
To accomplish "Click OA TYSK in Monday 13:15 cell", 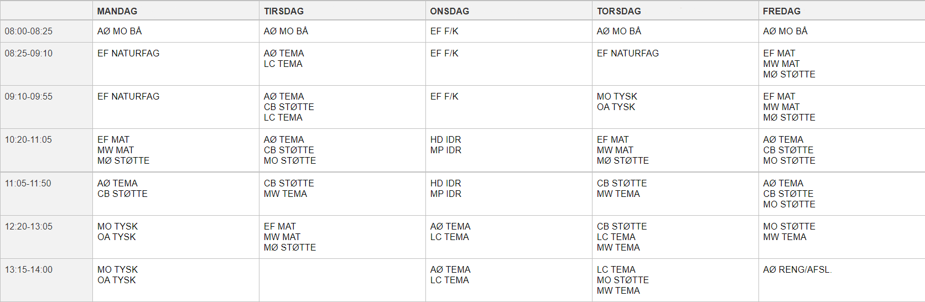I will pos(117,280).
